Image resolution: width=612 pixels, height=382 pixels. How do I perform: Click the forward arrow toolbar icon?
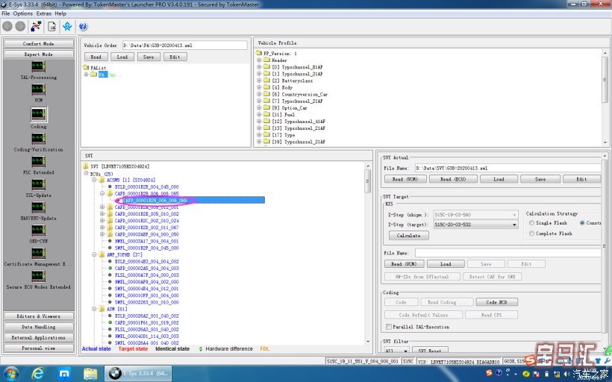tap(20, 26)
